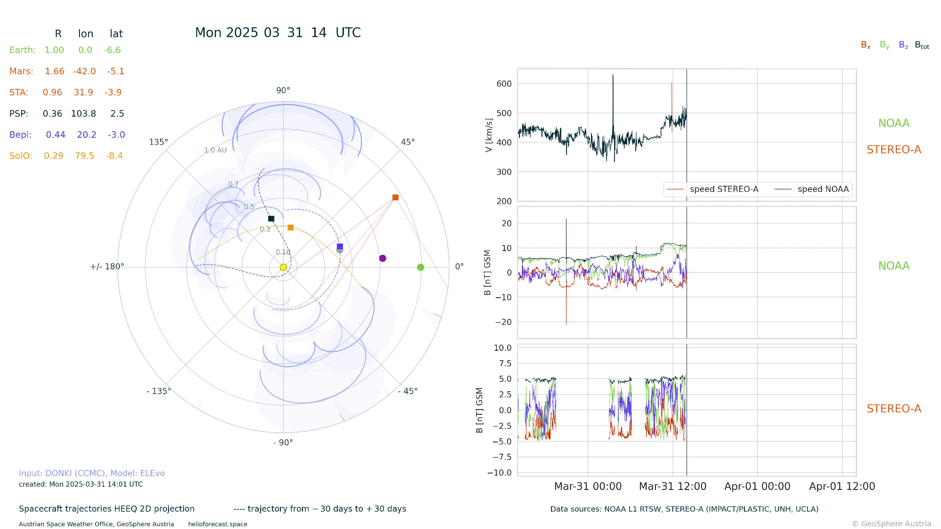The height and width of the screenshot is (529, 941).
Task: Click the Earth row in position table
Action: tap(22, 50)
